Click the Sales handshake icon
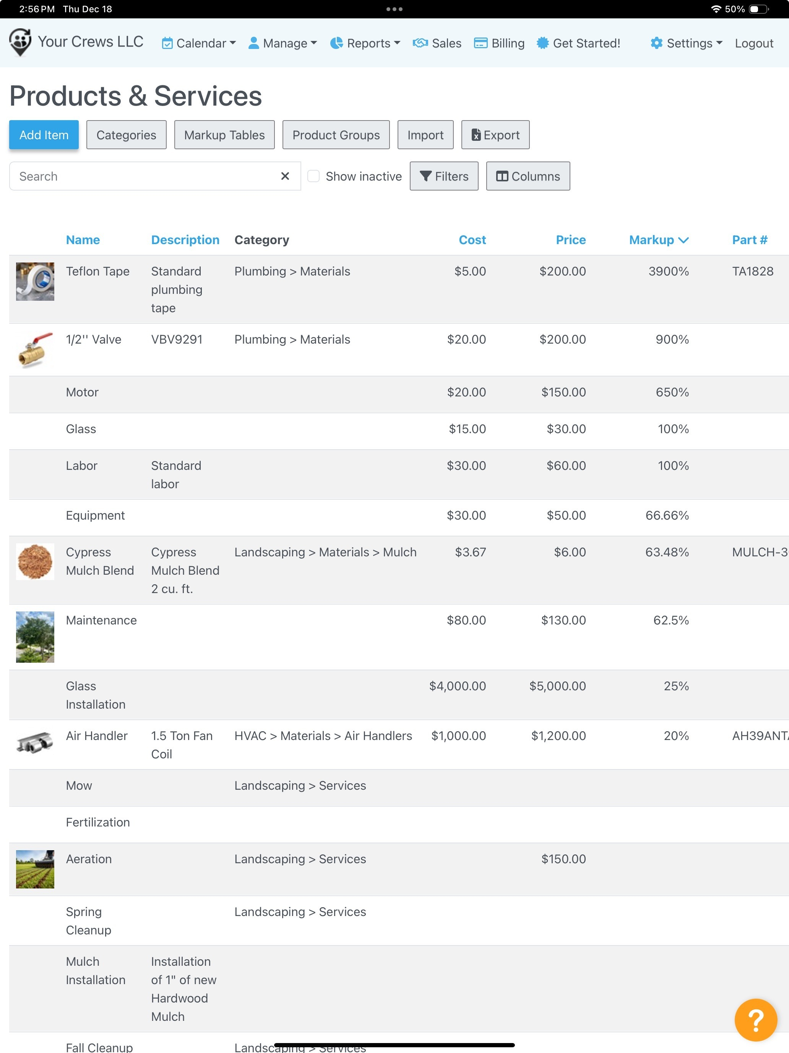Screen dimensions: 789x1053 tap(420, 43)
